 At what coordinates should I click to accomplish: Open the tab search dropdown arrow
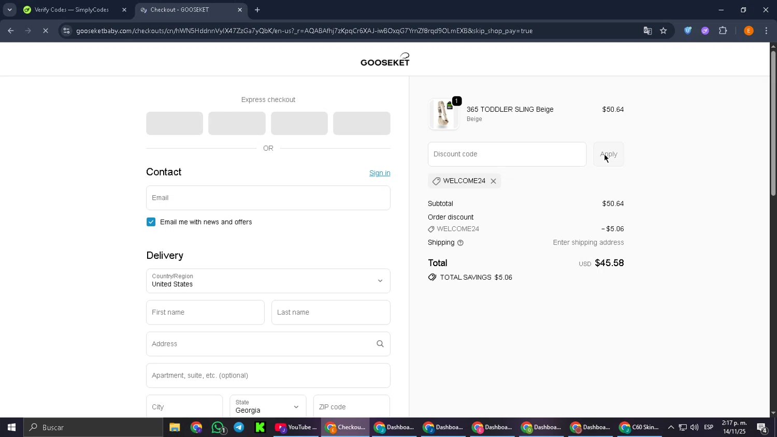(9, 10)
